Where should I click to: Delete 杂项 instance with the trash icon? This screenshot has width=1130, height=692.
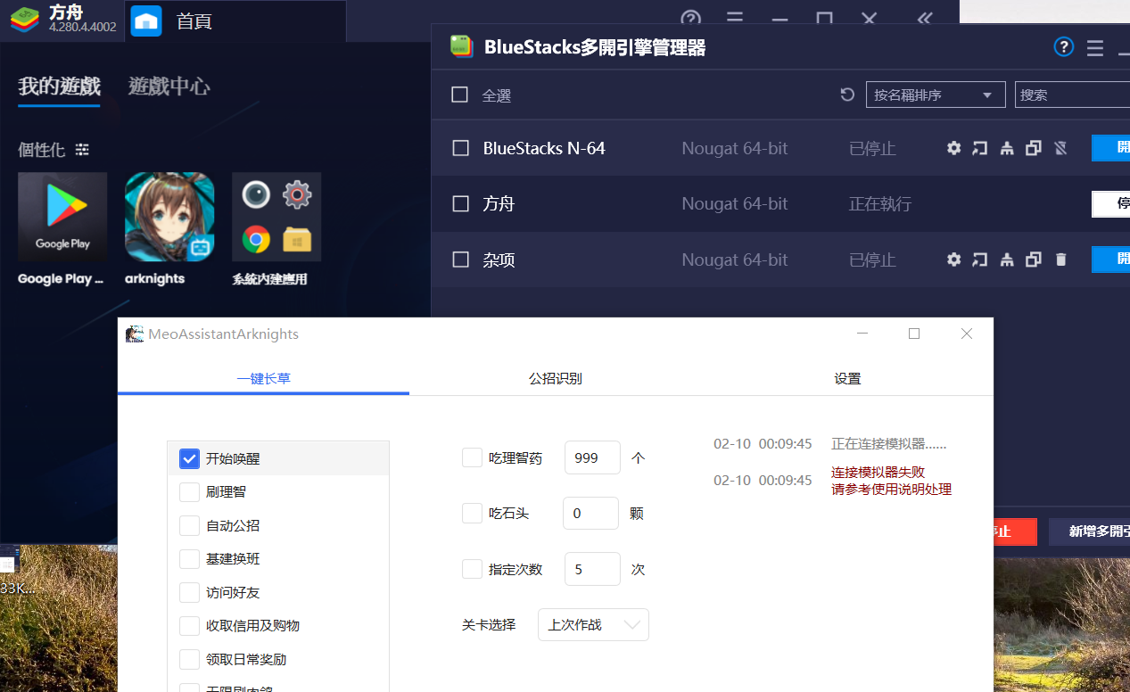(x=1060, y=259)
